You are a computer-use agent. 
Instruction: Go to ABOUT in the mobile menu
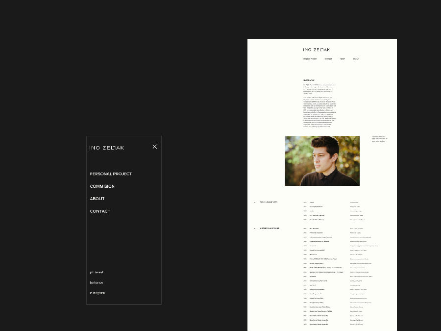point(97,199)
